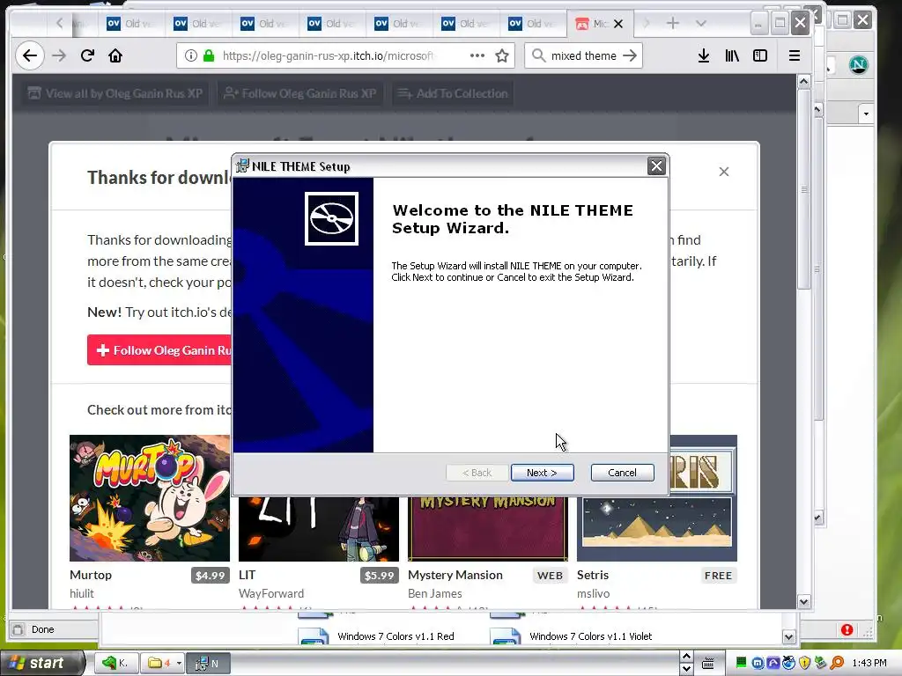Open the Windows start menu
902x676 pixels.
point(41,663)
